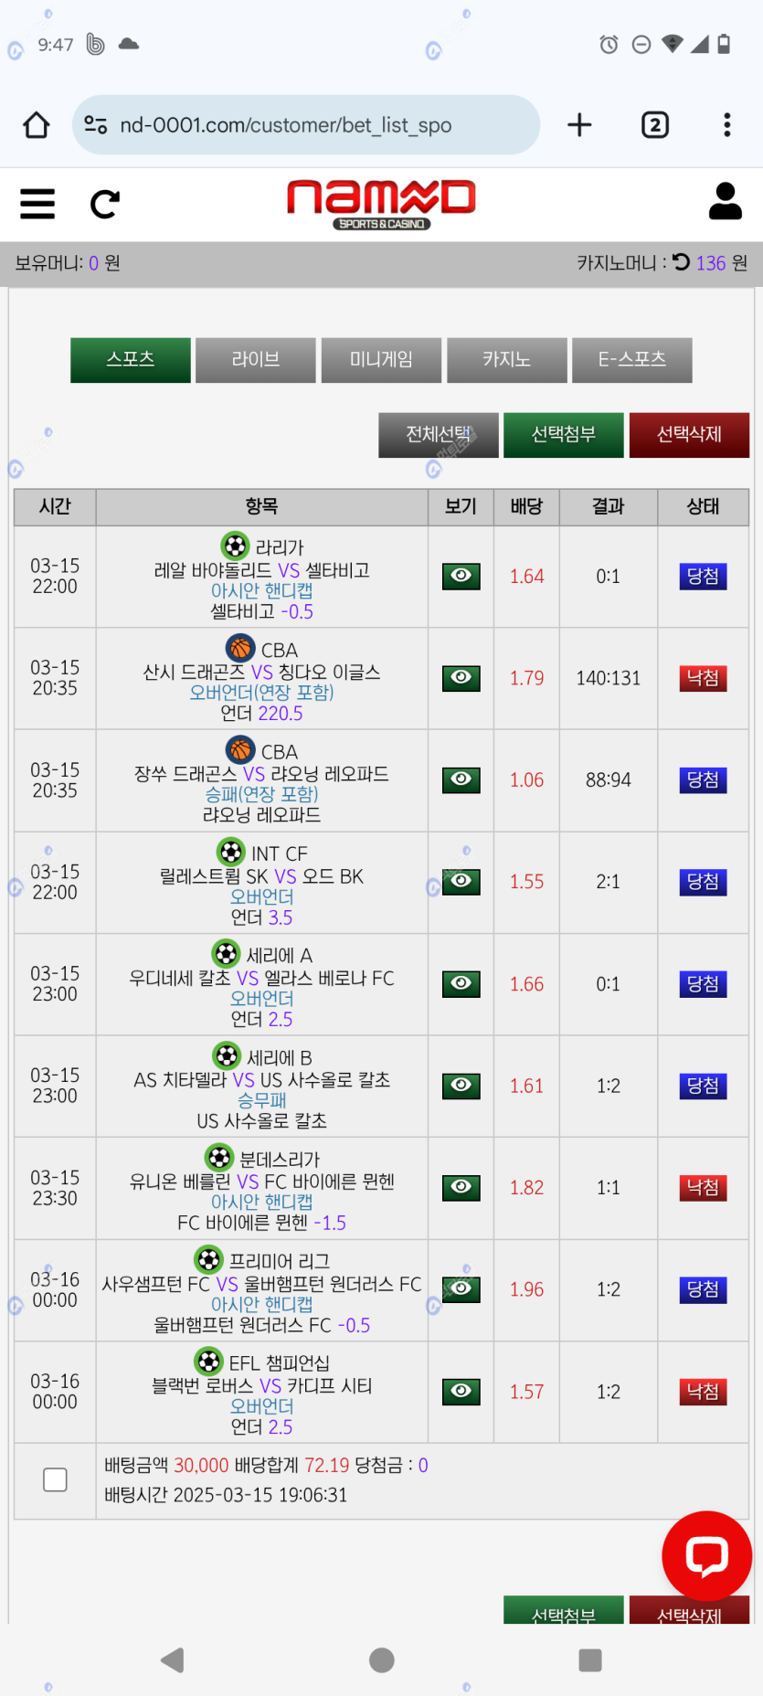The image size is (763, 1696).
Task: Open the hamburger menu icon
Action: [37, 203]
